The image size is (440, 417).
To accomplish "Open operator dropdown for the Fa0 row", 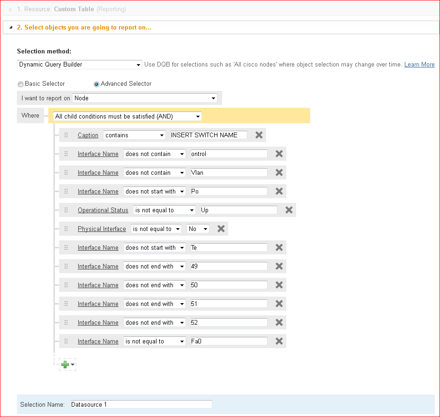I will [154, 341].
